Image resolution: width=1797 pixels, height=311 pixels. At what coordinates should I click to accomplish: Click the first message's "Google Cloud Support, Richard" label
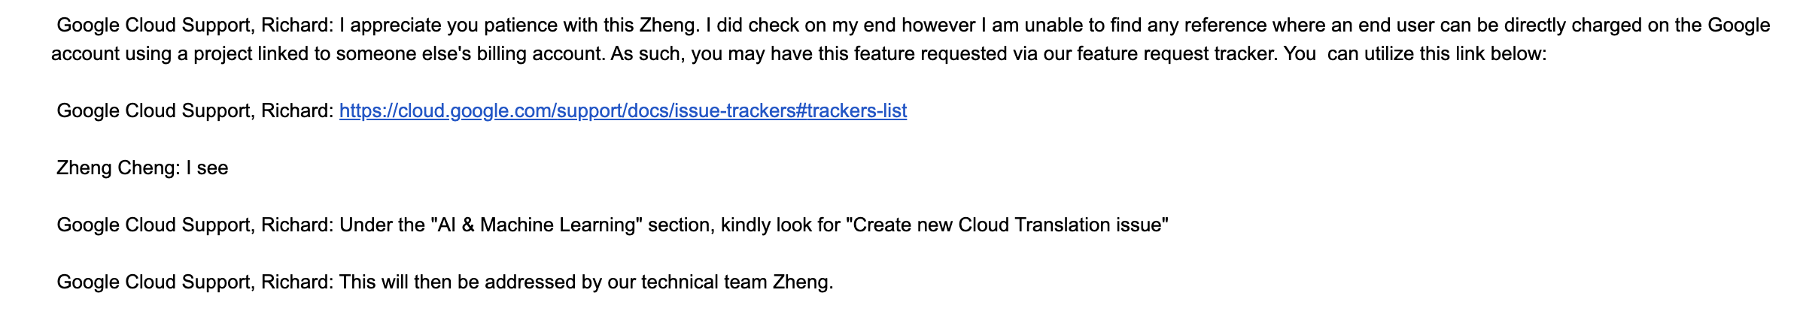point(194,26)
